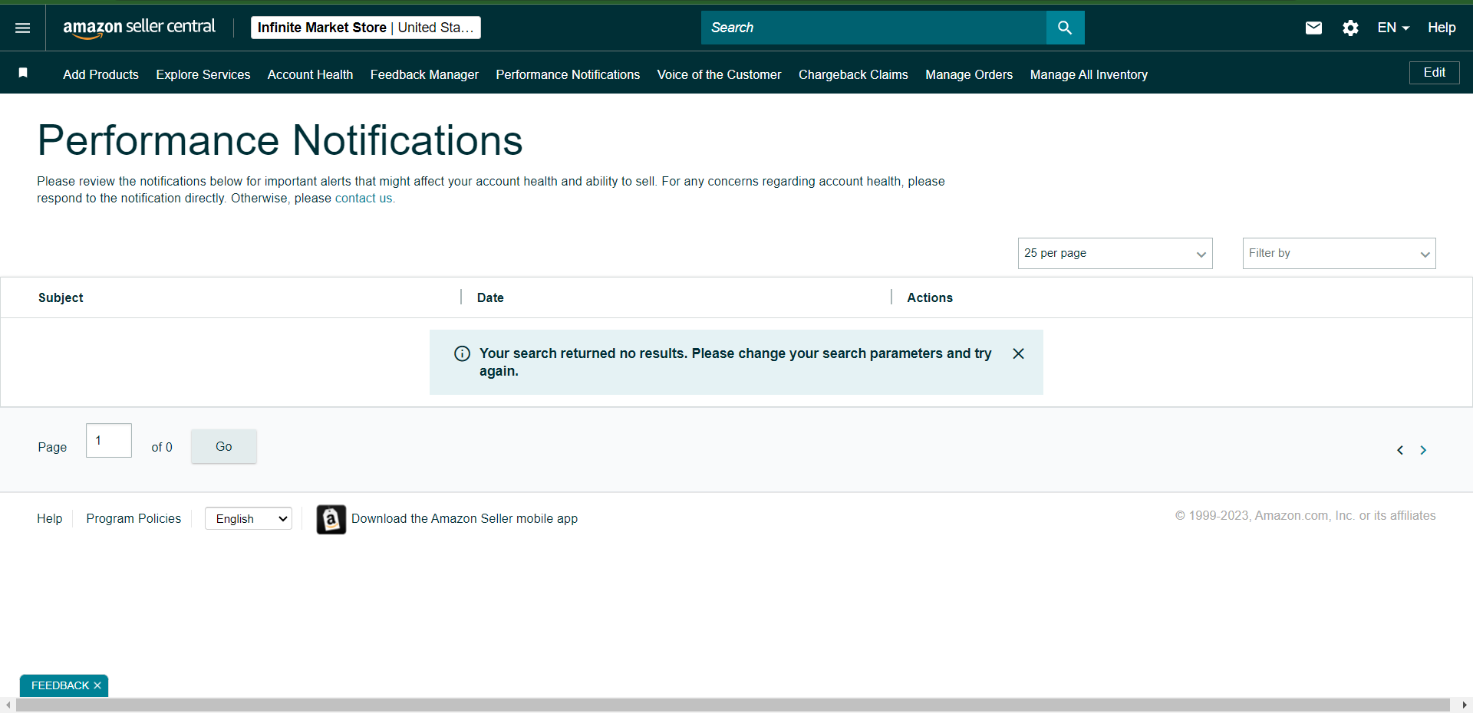Click the Date column header
This screenshot has height=713, width=1473.
pos(490,297)
